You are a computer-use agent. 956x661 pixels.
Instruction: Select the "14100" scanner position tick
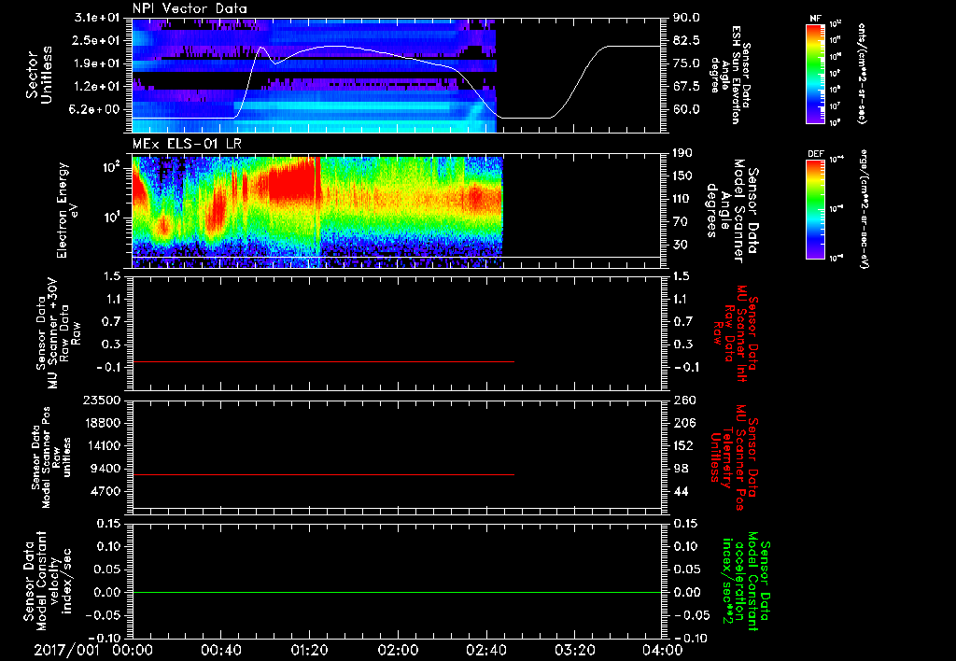102,445
